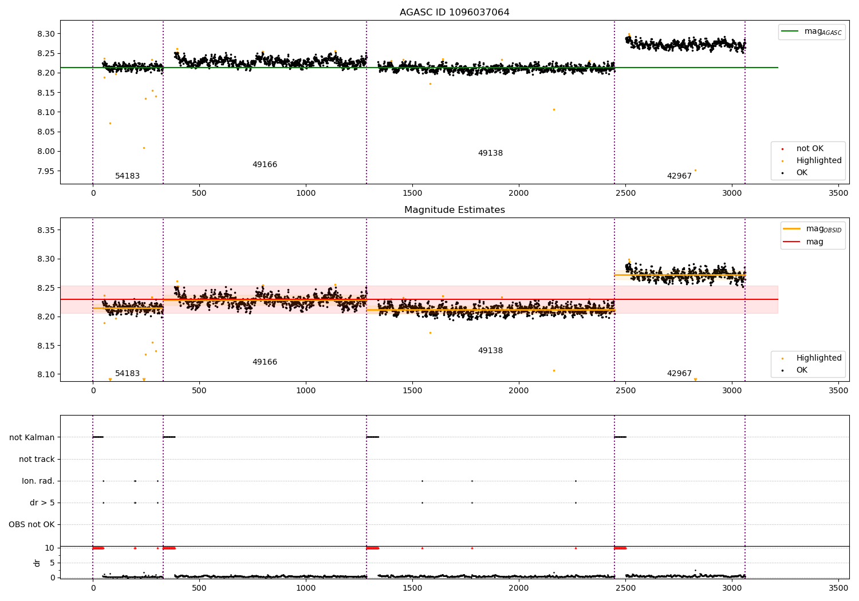Click y-tick 8.35 on middle plot
This screenshot has height=601, width=859.
point(45,231)
